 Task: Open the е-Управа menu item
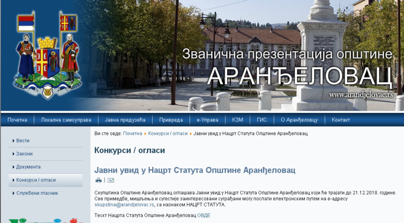coord(207,120)
